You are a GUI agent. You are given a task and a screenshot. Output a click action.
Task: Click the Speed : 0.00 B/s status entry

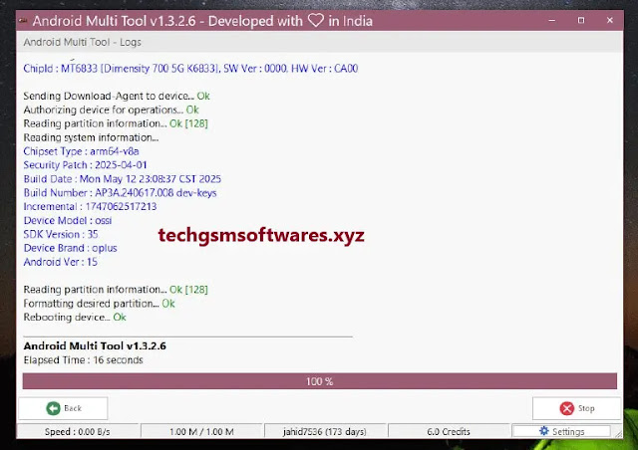click(x=78, y=432)
